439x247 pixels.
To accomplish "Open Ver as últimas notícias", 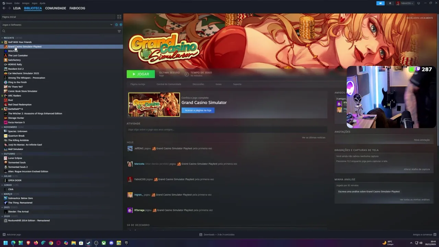I will click(x=313, y=138).
